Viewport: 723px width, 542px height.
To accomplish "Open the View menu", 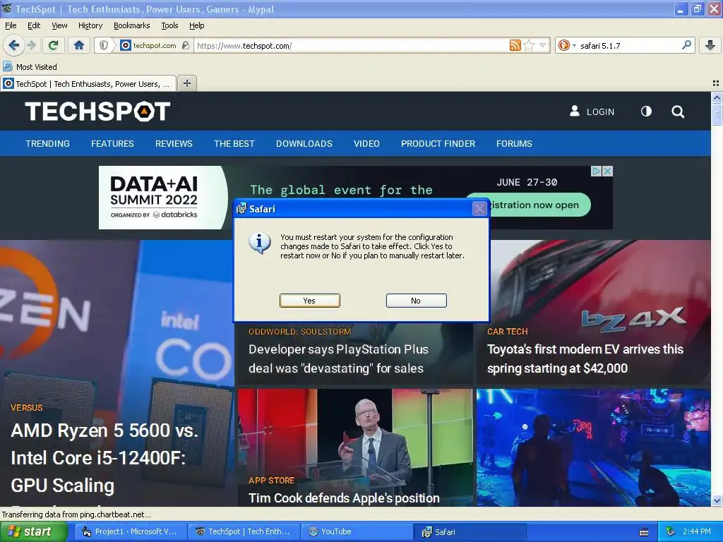I will point(59,25).
